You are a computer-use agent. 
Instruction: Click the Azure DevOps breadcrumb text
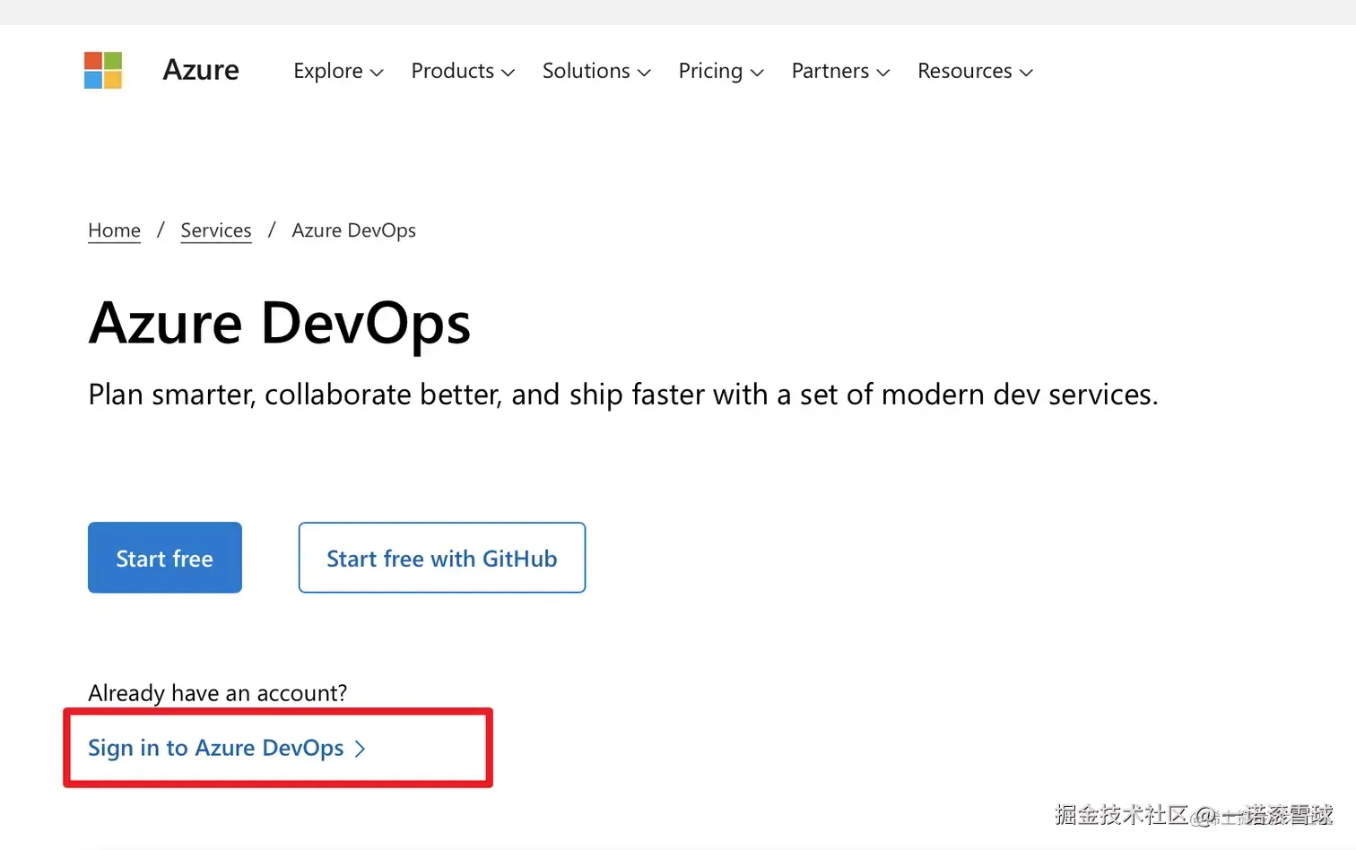(x=353, y=230)
